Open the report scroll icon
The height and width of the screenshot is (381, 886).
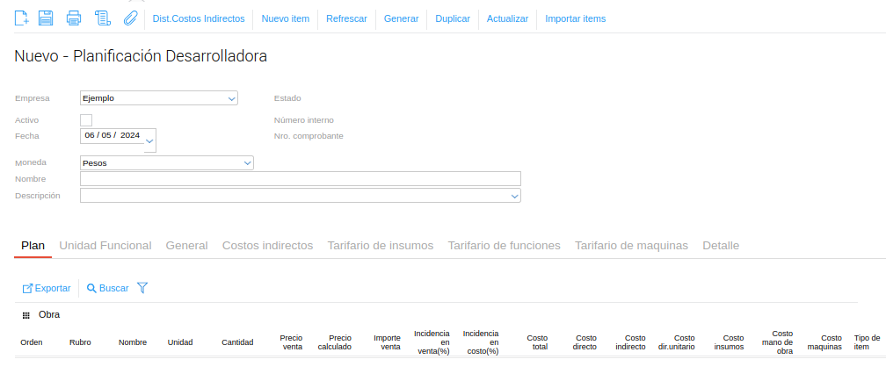pos(102,18)
